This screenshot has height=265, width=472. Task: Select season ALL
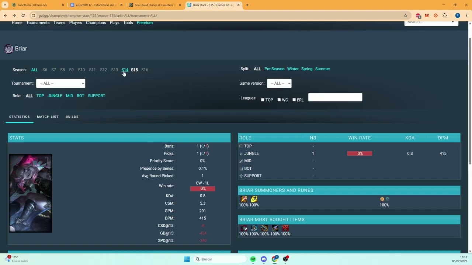[x=34, y=70]
